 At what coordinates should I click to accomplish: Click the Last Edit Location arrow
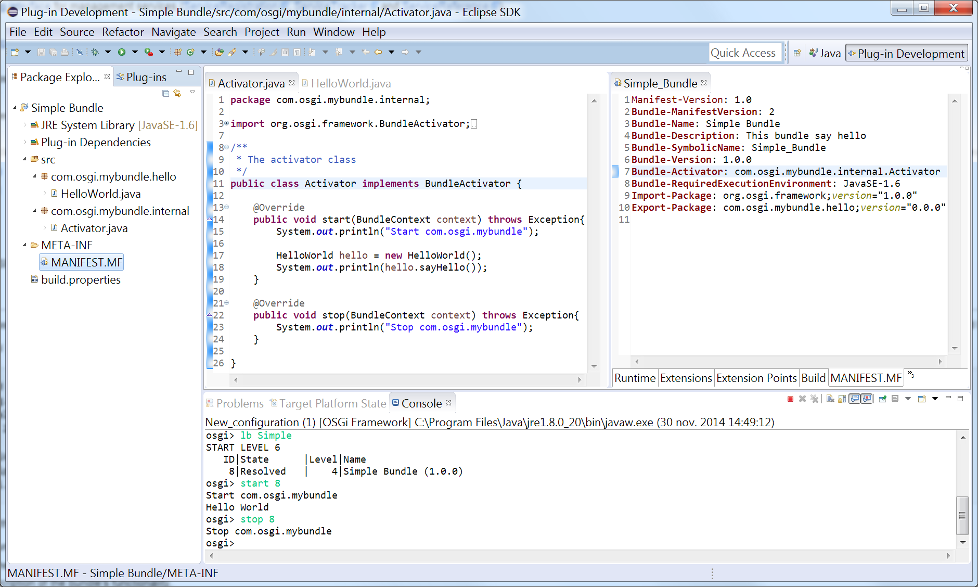point(366,52)
